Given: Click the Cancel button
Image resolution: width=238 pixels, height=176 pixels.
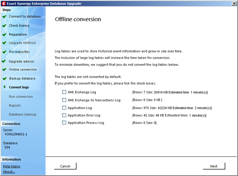Looking at the screenshot, I should pyautogui.click(x=65, y=166).
